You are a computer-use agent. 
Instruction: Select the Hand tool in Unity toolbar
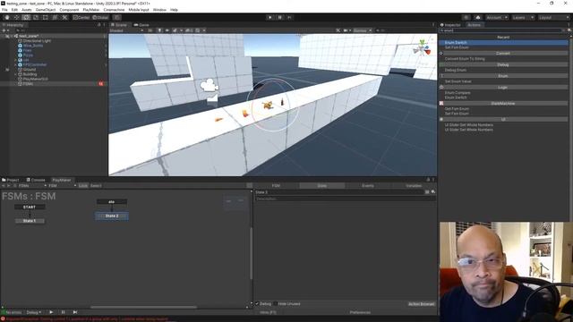click(x=7, y=17)
